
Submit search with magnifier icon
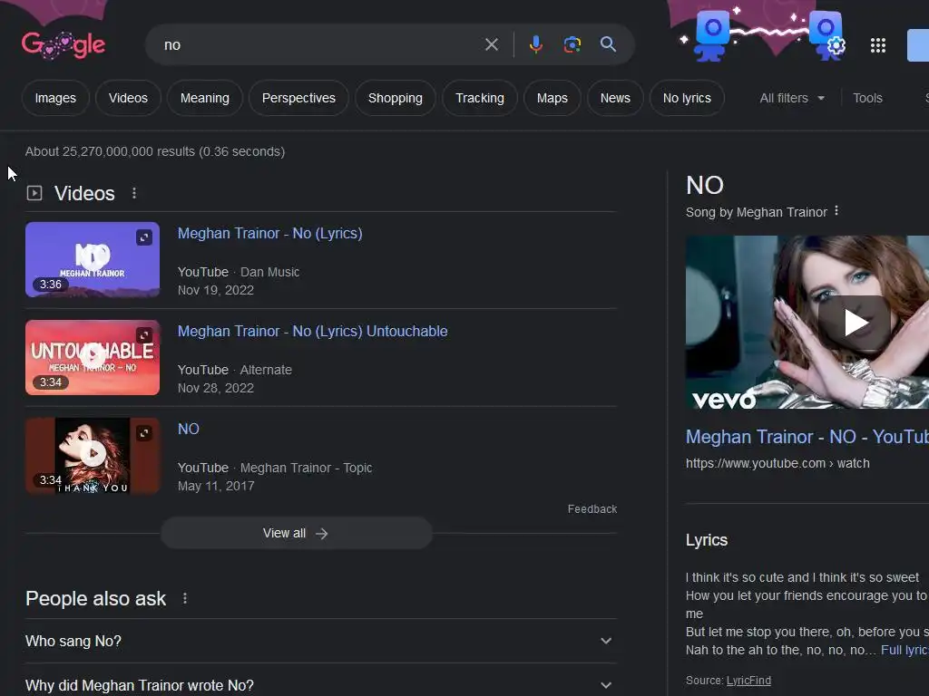tap(608, 44)
